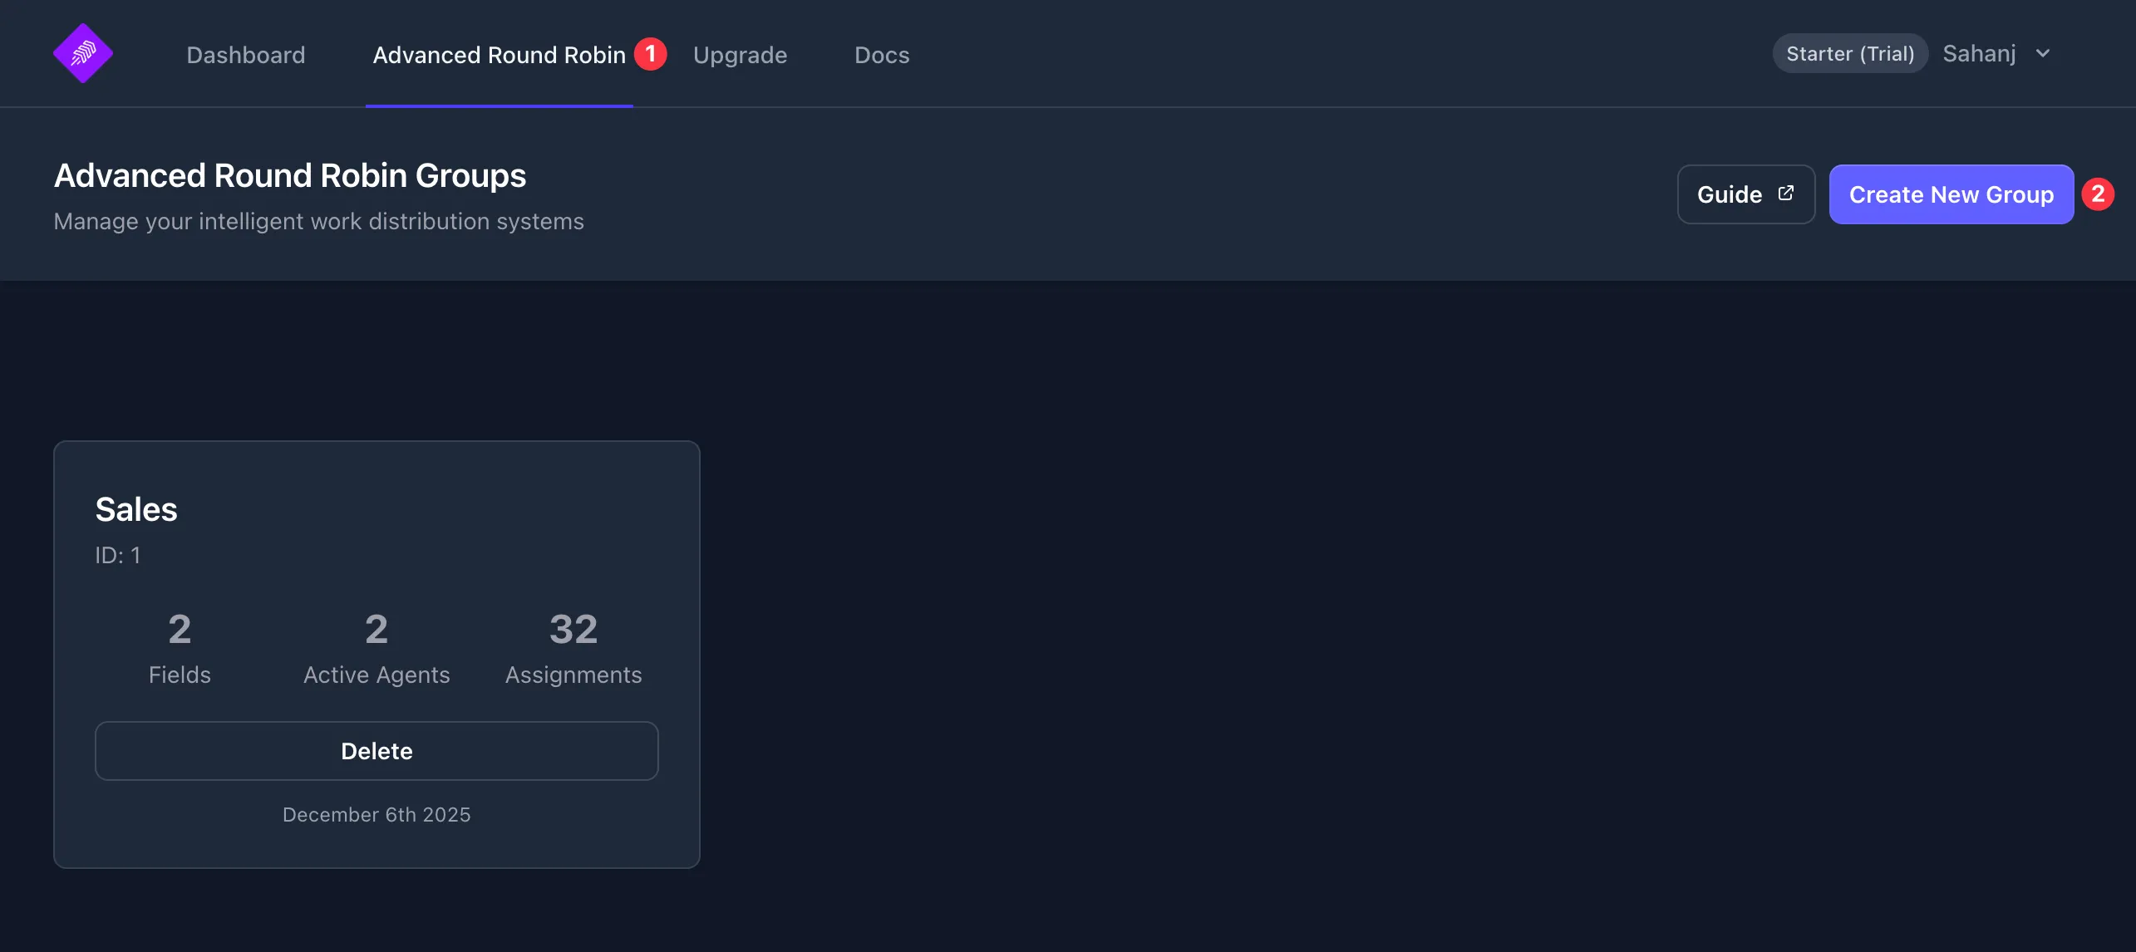Open the Advanced Round Robin tab
The image size is (2136, 952).
tap(499, 55)
